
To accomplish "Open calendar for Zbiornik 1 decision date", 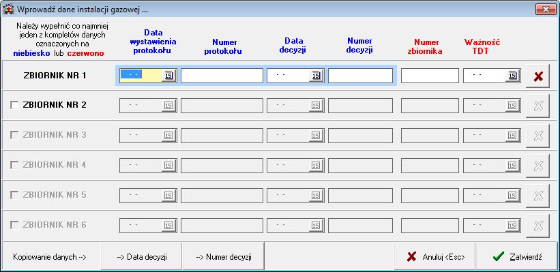I will pos(316,76).
